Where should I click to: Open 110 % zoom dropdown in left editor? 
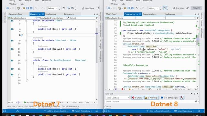12,102
